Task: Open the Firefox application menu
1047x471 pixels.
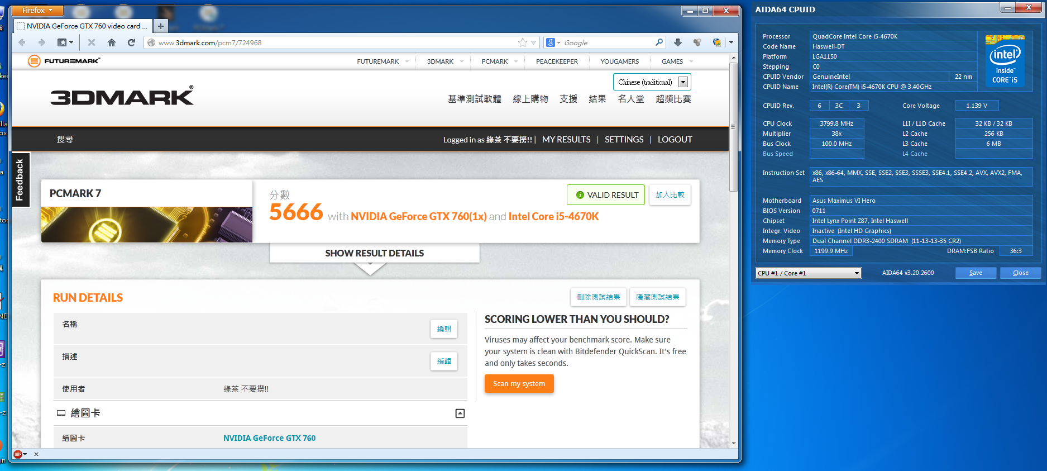Action: (37, 11)
